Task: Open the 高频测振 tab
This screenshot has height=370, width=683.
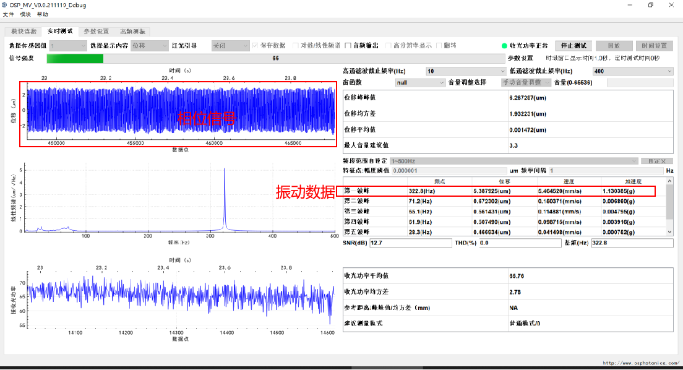Action: (x=132, y=32)
